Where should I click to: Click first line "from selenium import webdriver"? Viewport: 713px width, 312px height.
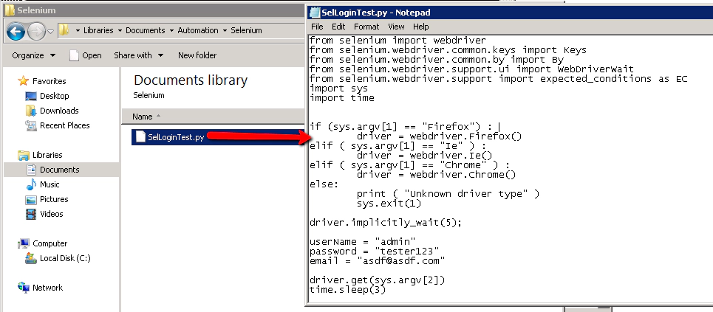(x=398, y=41)
